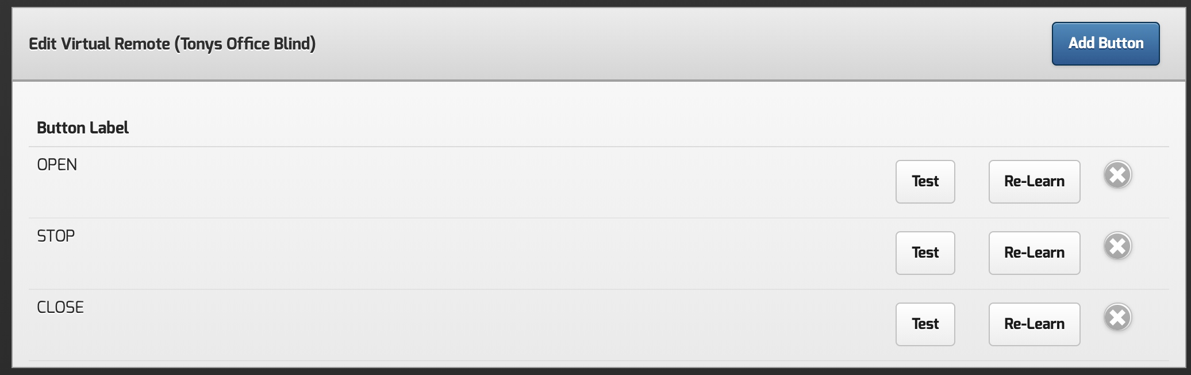This screenshot has height=375, width=1191.
Task: Select the STOP label text
Action: pos(56,236)
